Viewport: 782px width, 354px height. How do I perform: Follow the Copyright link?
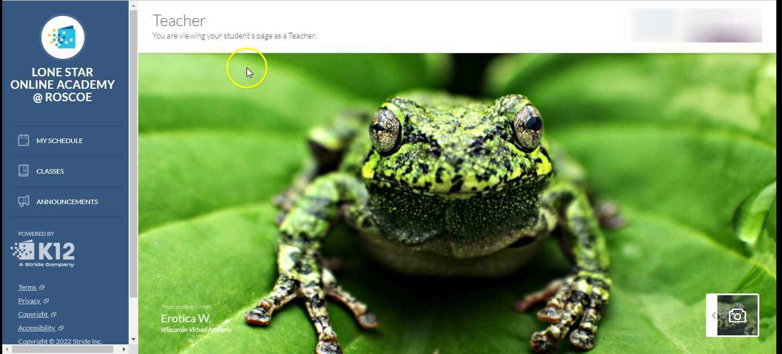tap(33, 314)
